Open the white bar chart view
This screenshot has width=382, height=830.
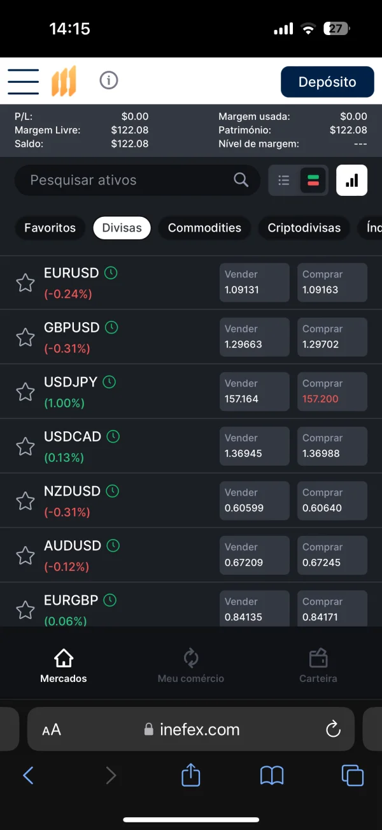pyautogui.click(x=351, y=180)
